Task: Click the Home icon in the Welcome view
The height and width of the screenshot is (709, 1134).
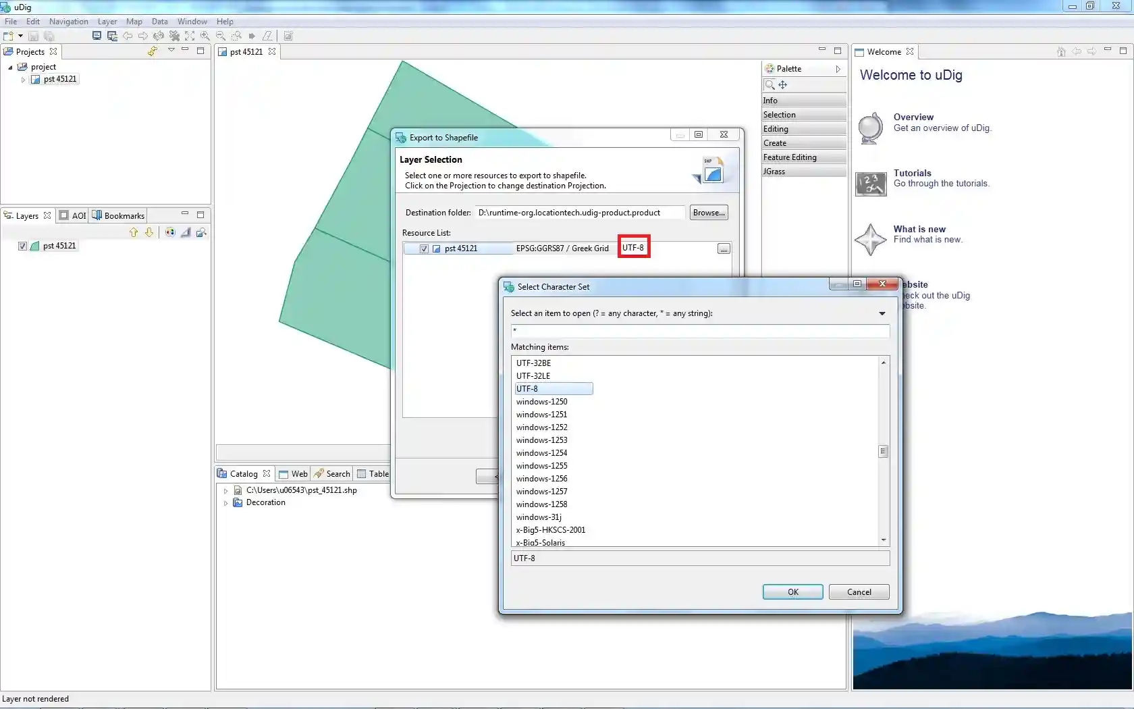Action: (x=1061, y=51)
